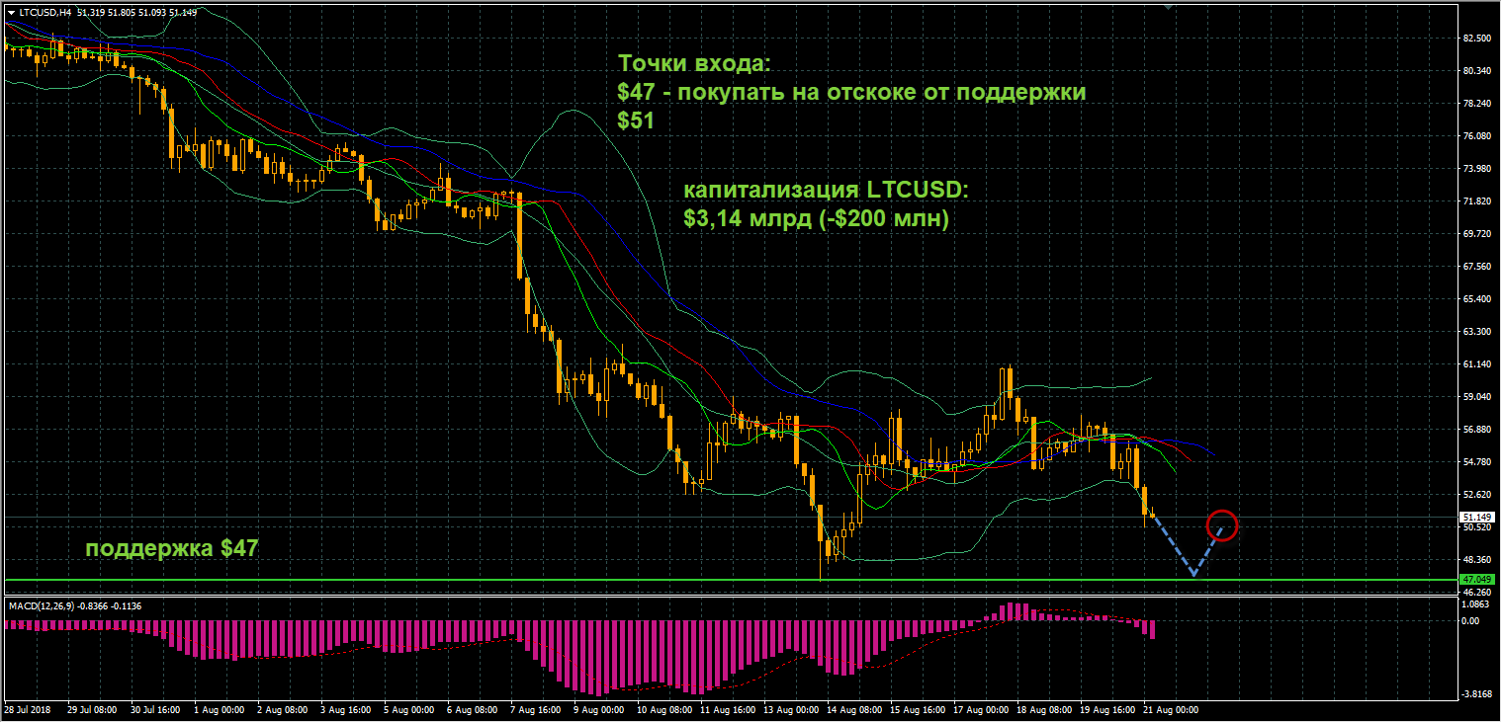
Task: Select the LTCUSD,H4 chart title text
Action: coord(44,12)
